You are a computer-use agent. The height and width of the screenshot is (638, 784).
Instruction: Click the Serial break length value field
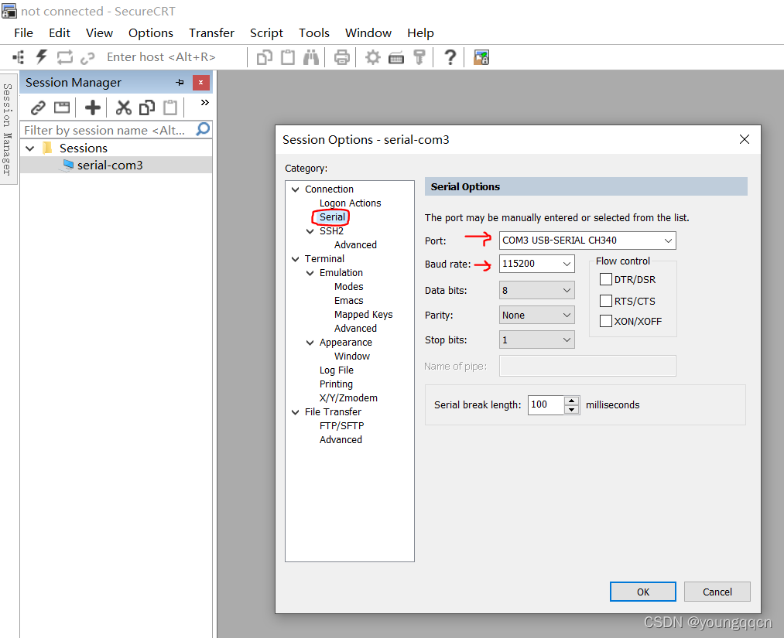546,404
